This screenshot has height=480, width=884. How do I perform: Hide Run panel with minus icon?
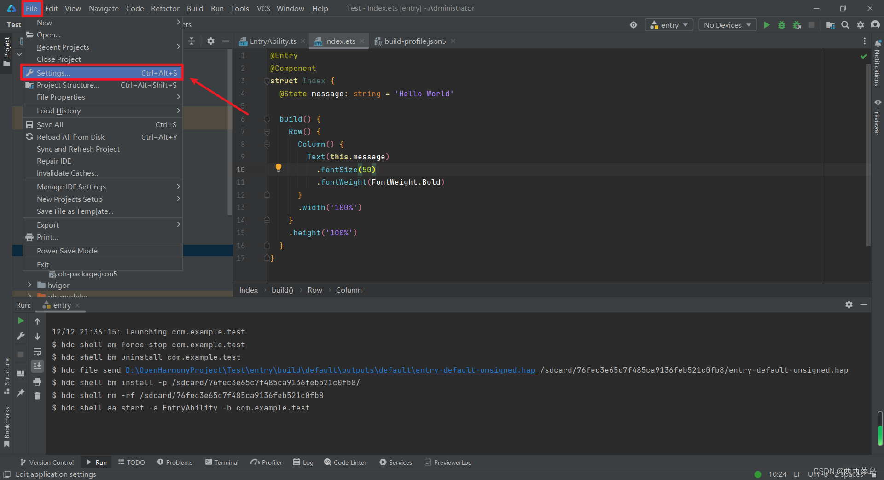[x=864, y=304]
